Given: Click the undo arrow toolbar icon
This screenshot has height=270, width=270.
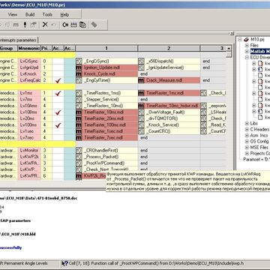Looking at the screenshot, I should coord(53,25).
